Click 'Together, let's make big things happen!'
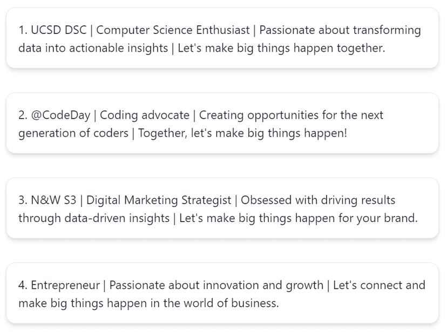The image size is (447, 332). [242, 133]
